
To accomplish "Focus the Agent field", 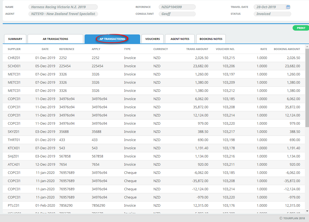I will pyautogui.click(x=63, y=14).
